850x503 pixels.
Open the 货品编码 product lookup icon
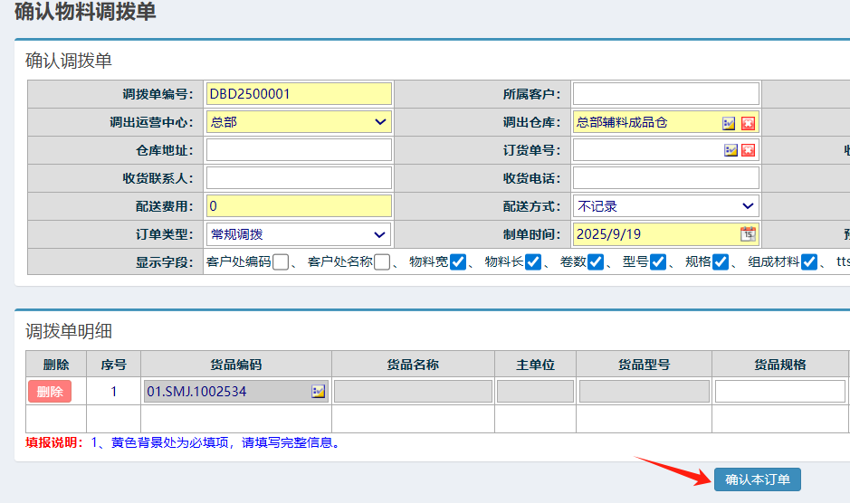point(319,392)
